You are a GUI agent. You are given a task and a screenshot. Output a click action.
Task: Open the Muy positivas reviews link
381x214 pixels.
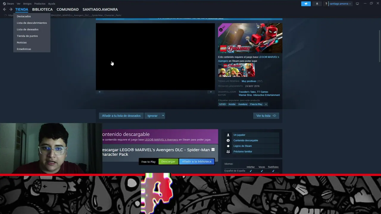(x=249, y=81)
